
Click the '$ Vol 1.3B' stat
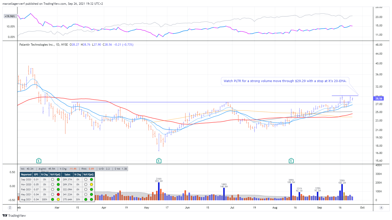click(x=121, y=169)
